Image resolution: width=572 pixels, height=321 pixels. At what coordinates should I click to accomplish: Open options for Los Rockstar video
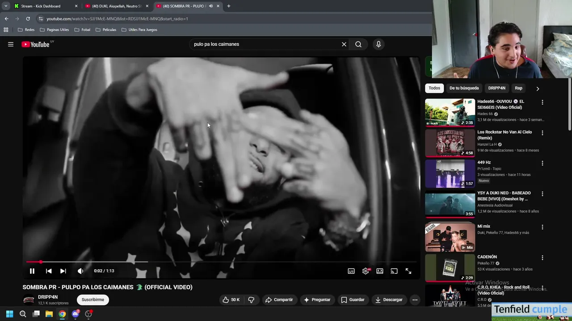(x=543, y=133)
